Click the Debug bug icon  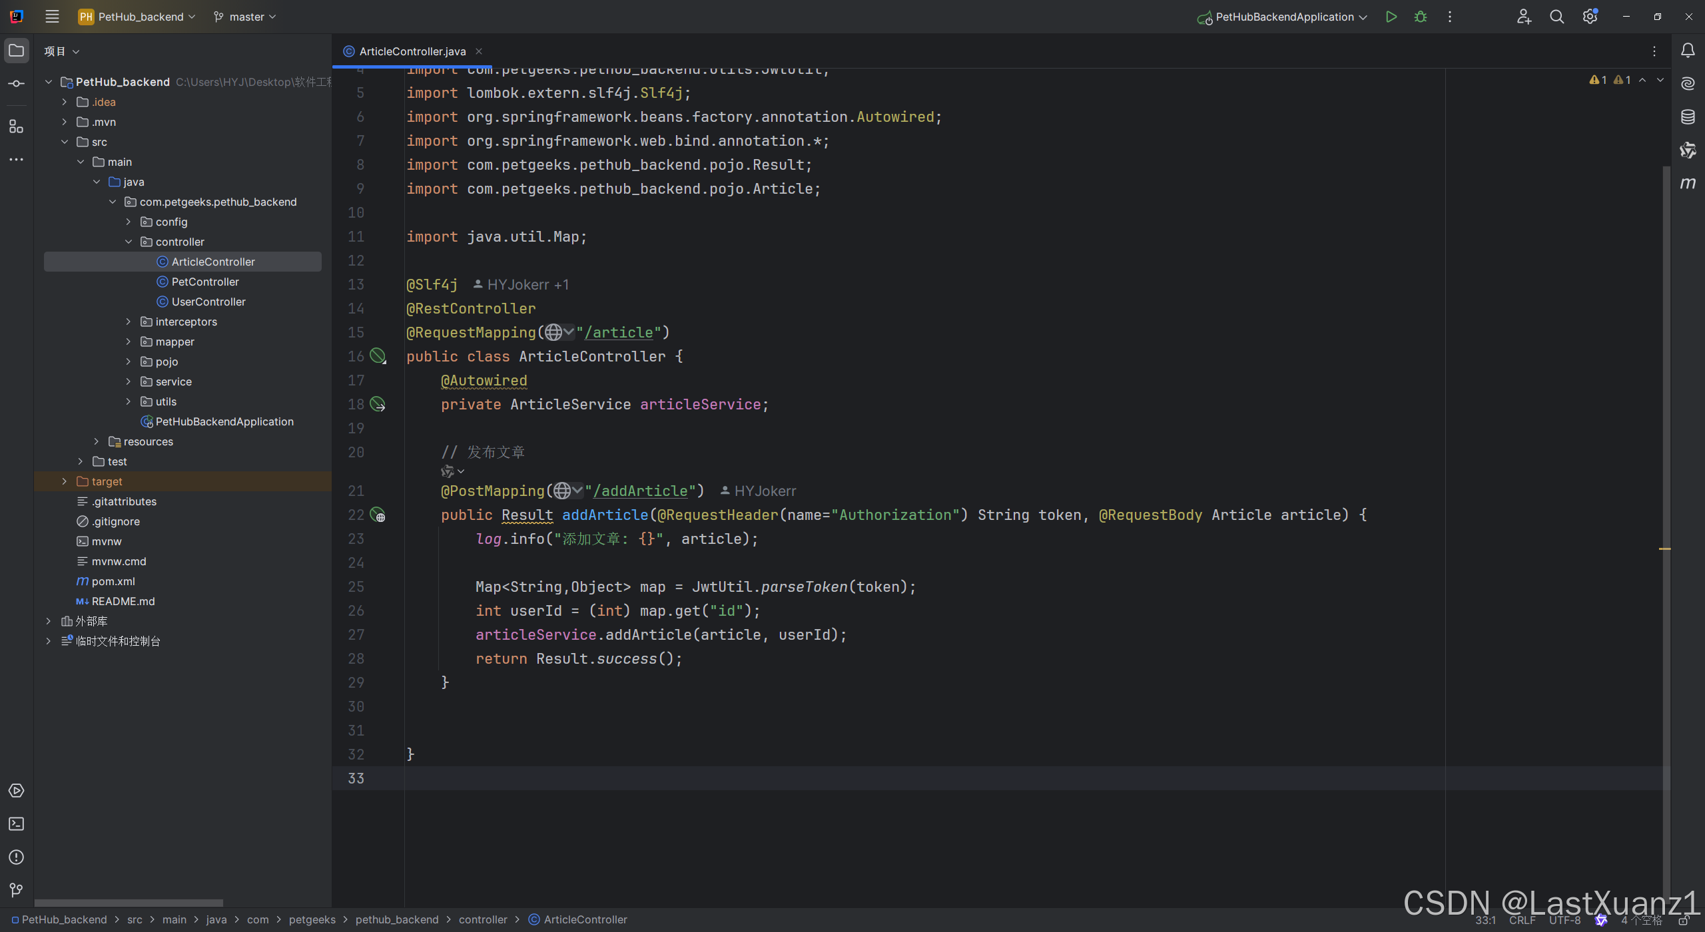pos(1420,17)
